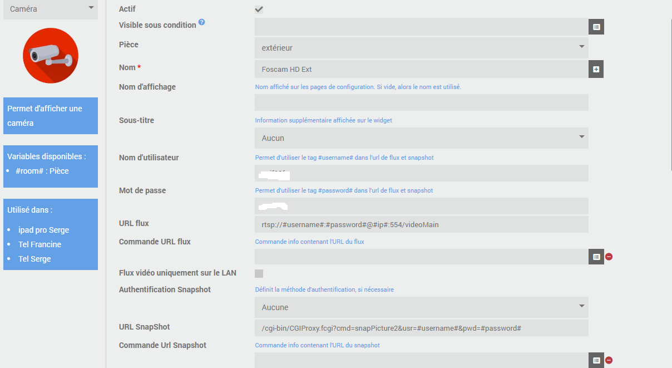The height and width of the screenshot is (368, 672).
Task: Click the Nom d'affichage input field
Action: [x=421, y=102]
